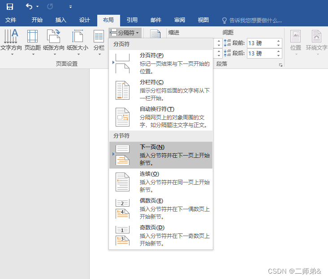Expand the arrow under 环绕文字
Screen dimensions: 328x279
pyautogui.click(x=318, y=55)
